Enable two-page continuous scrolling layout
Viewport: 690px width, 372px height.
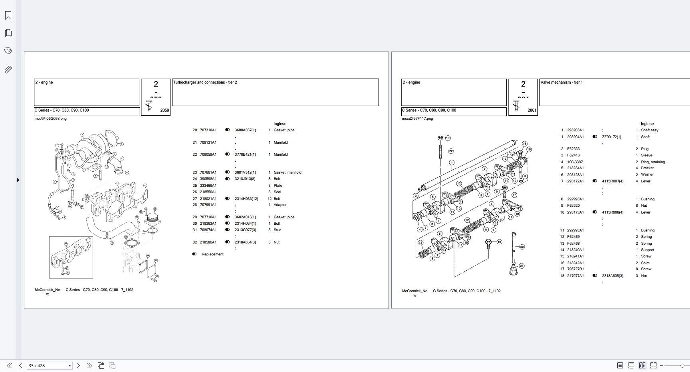pyautogui.click(x=654, y=365)
